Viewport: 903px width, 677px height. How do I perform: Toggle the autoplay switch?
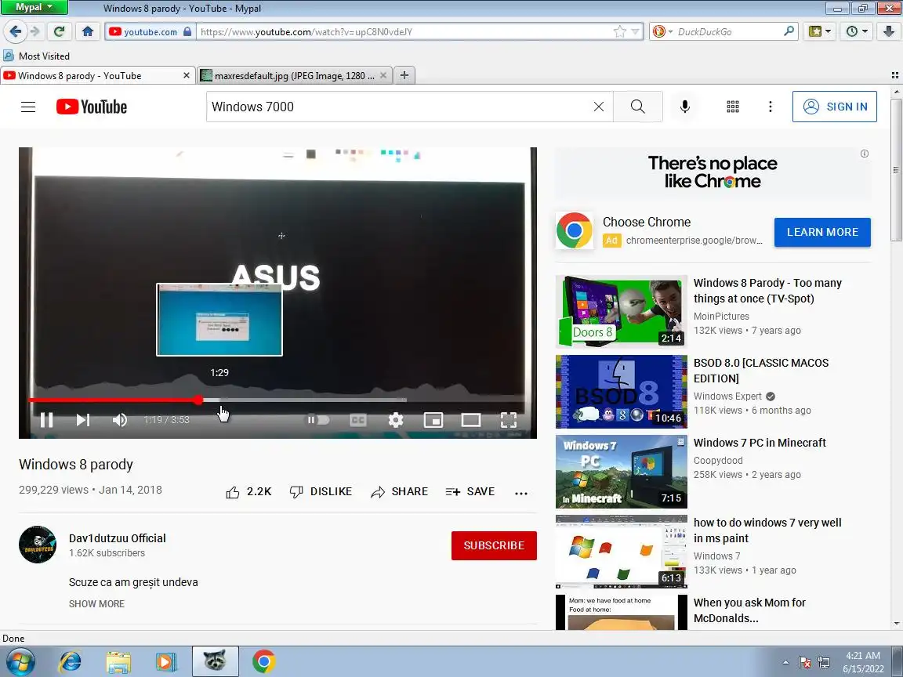318,420
